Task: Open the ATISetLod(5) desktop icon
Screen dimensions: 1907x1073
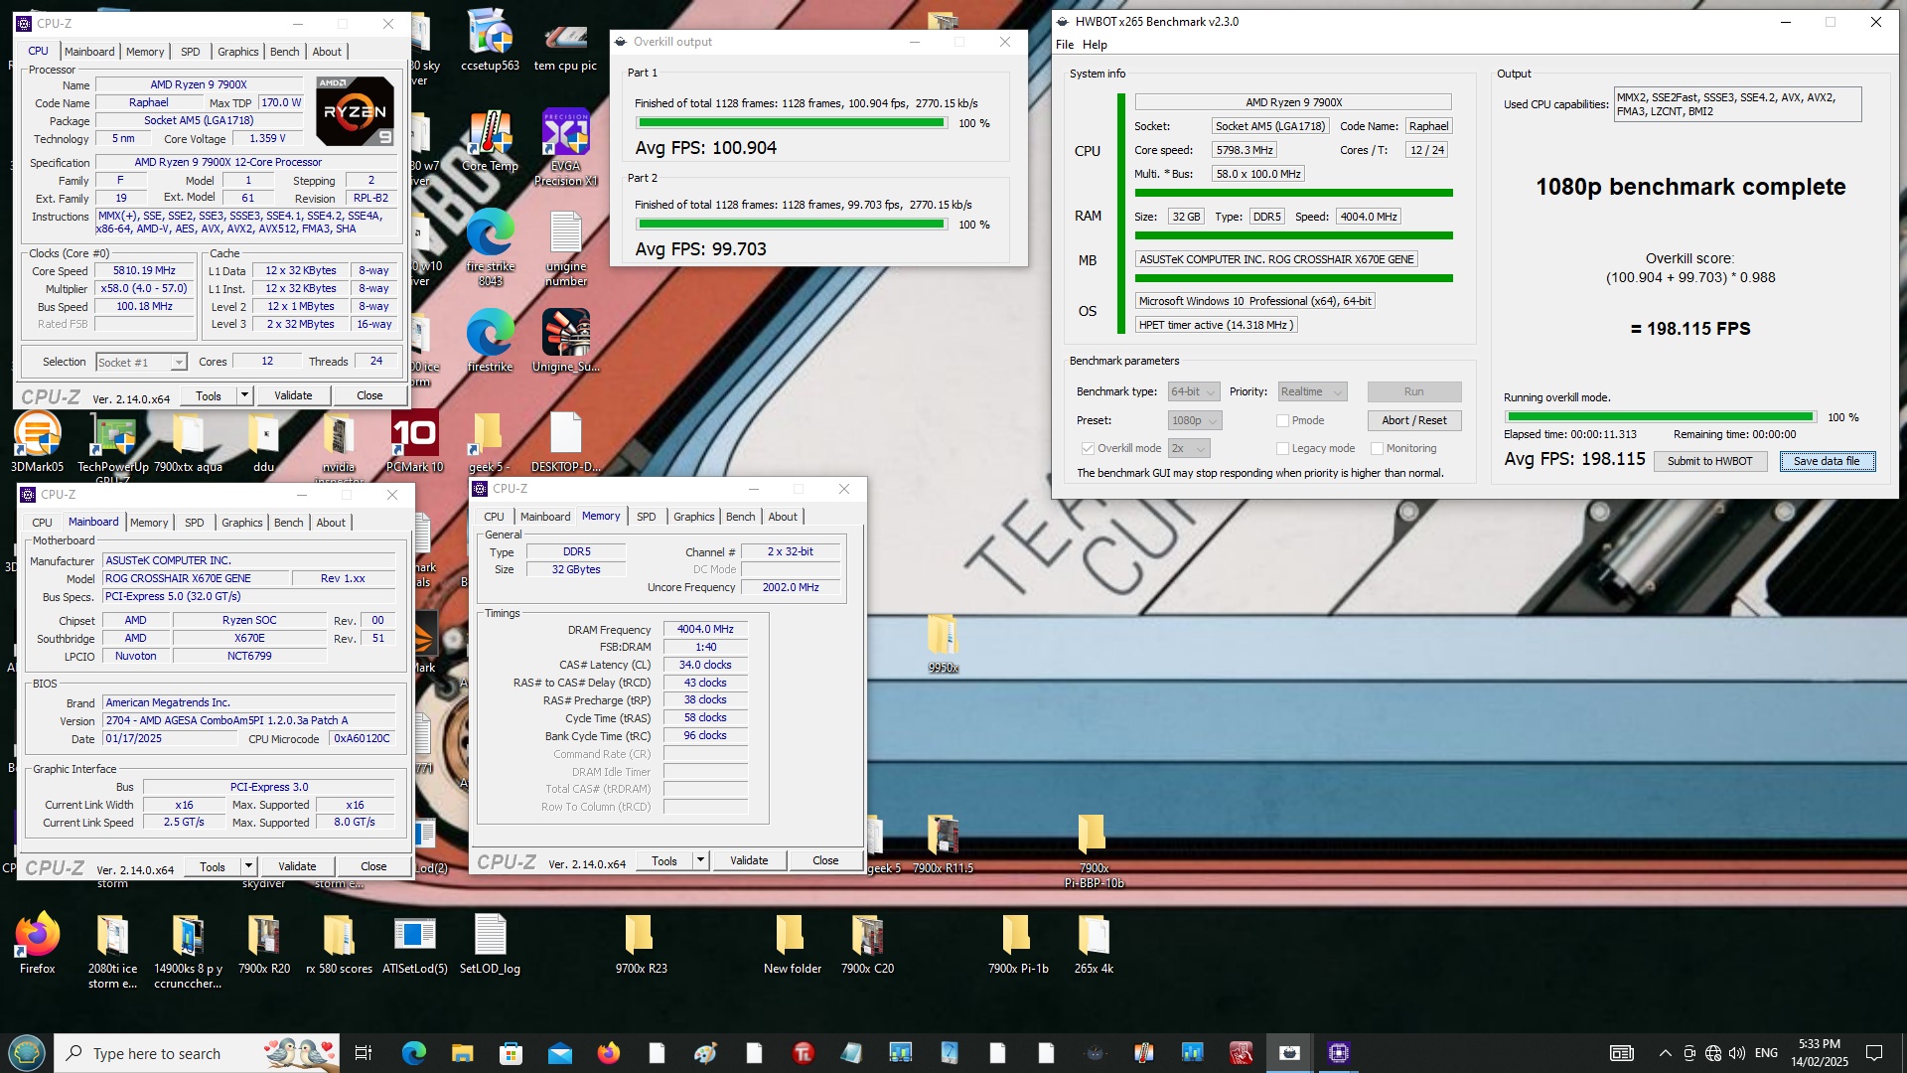Action: pos(414,944)
